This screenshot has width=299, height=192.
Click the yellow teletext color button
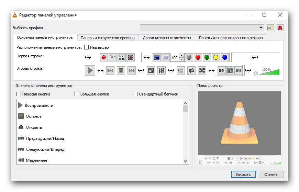216,57
